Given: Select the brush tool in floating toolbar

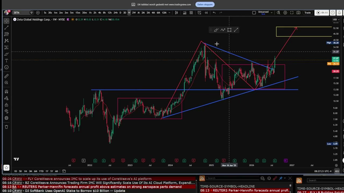Looking at the screenshot, I should (x=216, y=30).
